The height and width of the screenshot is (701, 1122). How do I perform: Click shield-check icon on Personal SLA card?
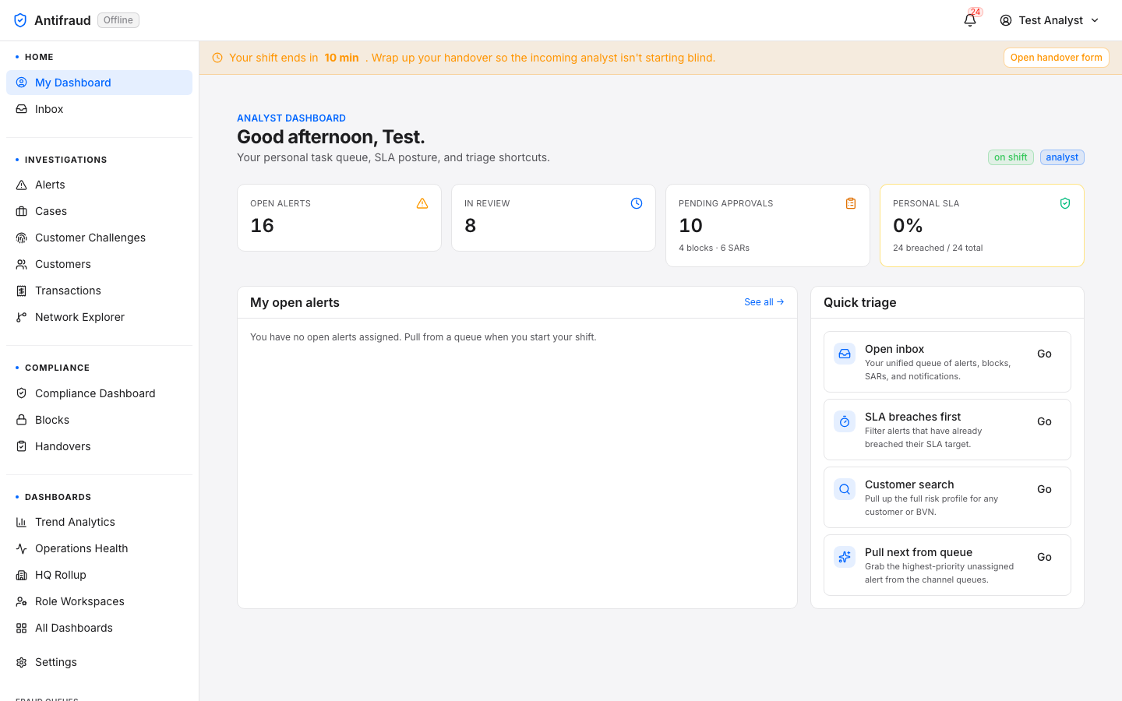click(1065, 203)
